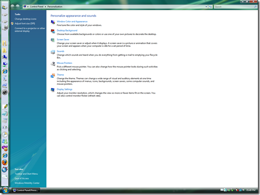The width and height of the screenshot is (260, 195).
Task: Click the clock showing 05:49 PM
Action: [x=251, y=190]
